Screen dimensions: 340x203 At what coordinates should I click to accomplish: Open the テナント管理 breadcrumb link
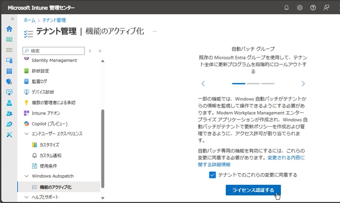pyautogui.click(x=54, y=20)
